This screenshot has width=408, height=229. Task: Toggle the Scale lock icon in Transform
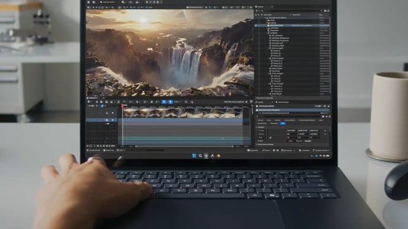tap(270, 137)
